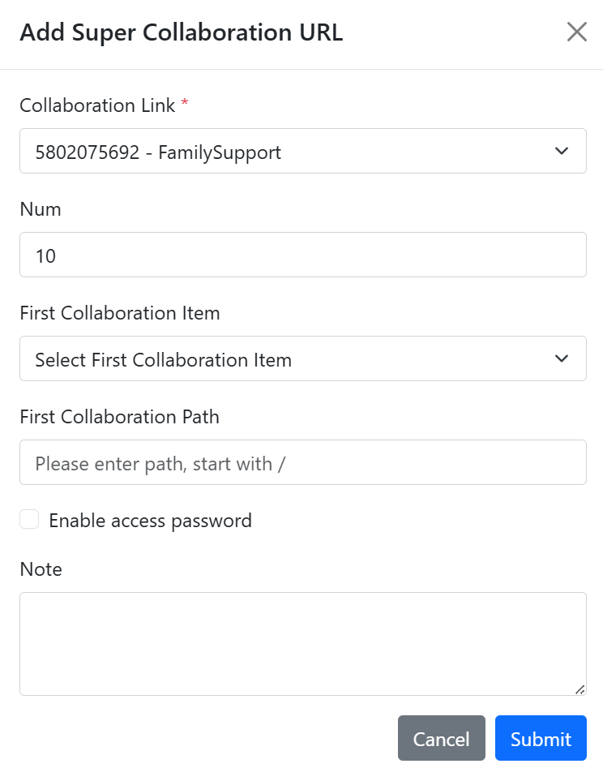Click the dialog title 'Add Super Collaboration URL'

tap(181, 32)
